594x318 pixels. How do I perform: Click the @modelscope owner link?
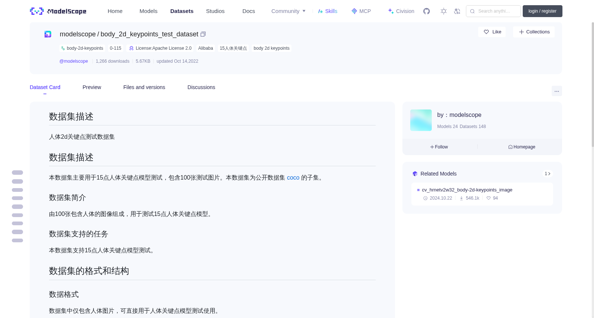click(x=74, y=61)
